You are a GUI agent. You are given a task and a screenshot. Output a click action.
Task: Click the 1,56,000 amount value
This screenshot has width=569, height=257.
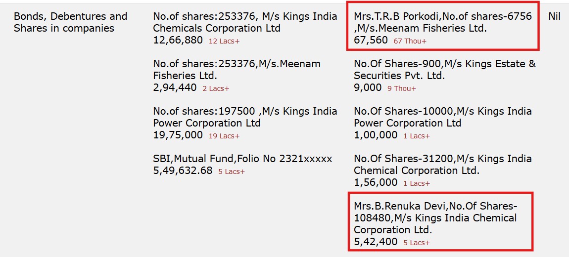pos(376,183)
